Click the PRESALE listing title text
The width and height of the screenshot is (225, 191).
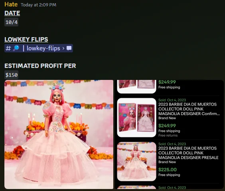point(188,153)
